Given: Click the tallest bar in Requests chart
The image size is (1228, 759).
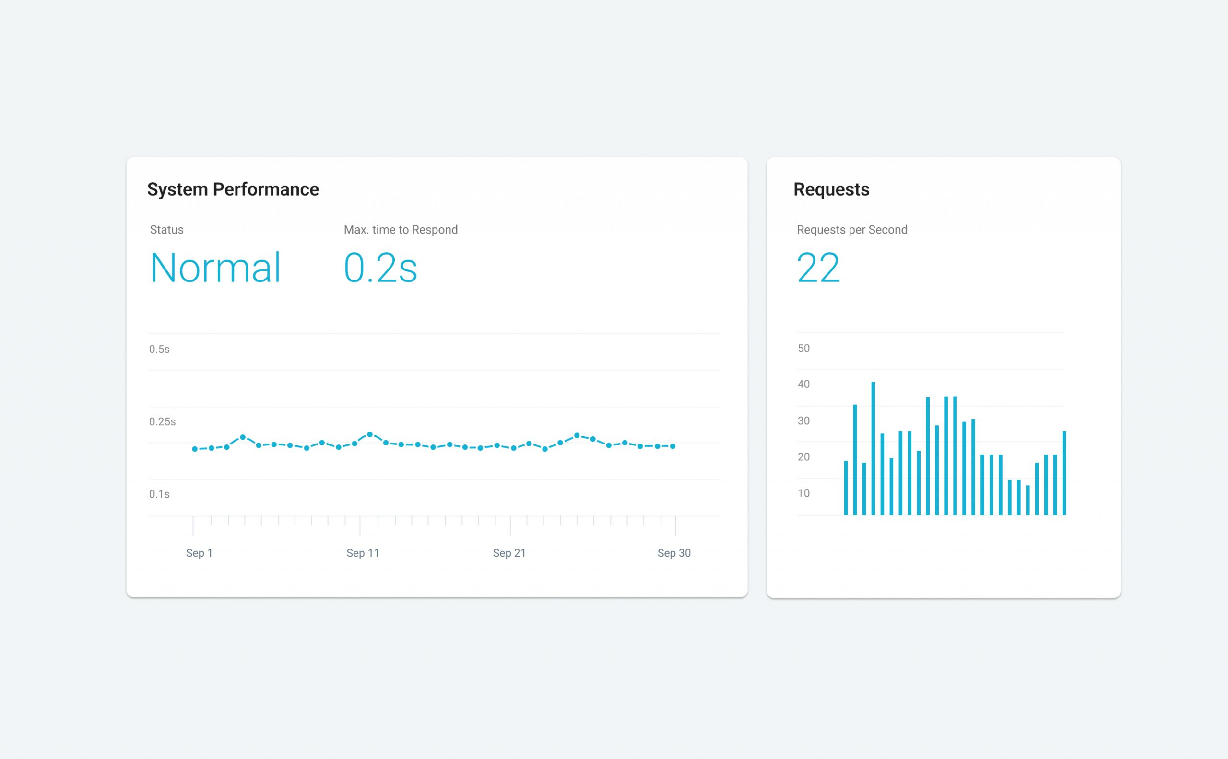Looking at the screenshot, I should tap(873, 448).
